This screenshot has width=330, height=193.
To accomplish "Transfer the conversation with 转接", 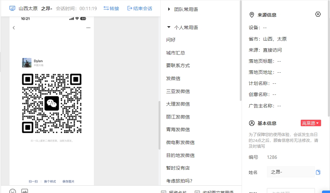I will point(111,8).
